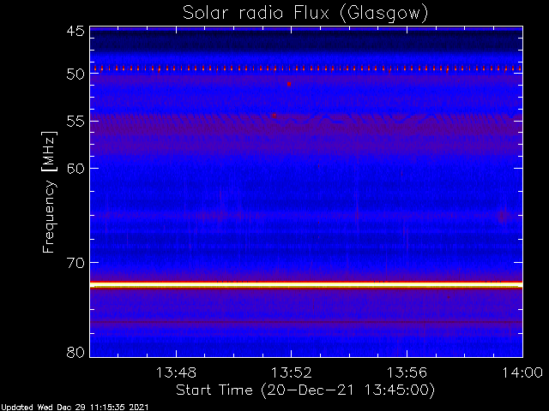Click the red square spot near 51 MHz

coord(289,84)
